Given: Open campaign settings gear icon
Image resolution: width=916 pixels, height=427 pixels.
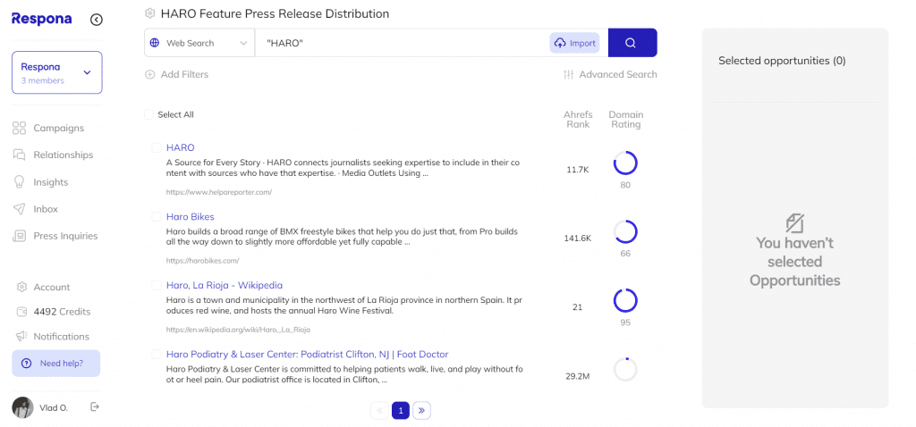Looking at the screenshot, I should (150, 13).
